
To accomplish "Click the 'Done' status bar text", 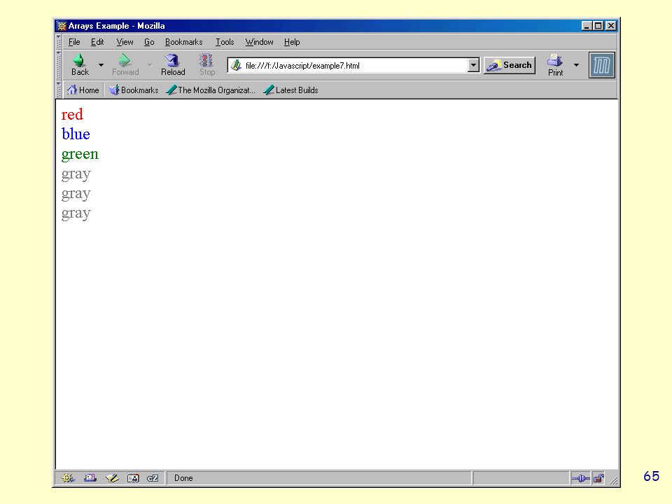I will pos(183,478).
